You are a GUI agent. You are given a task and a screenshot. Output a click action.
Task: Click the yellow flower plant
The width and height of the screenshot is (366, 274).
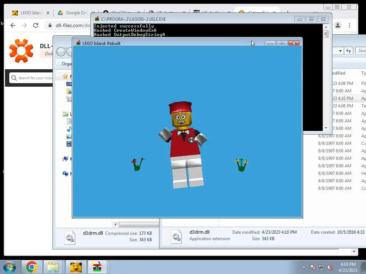pyautogui.click(x=242, y=165)
